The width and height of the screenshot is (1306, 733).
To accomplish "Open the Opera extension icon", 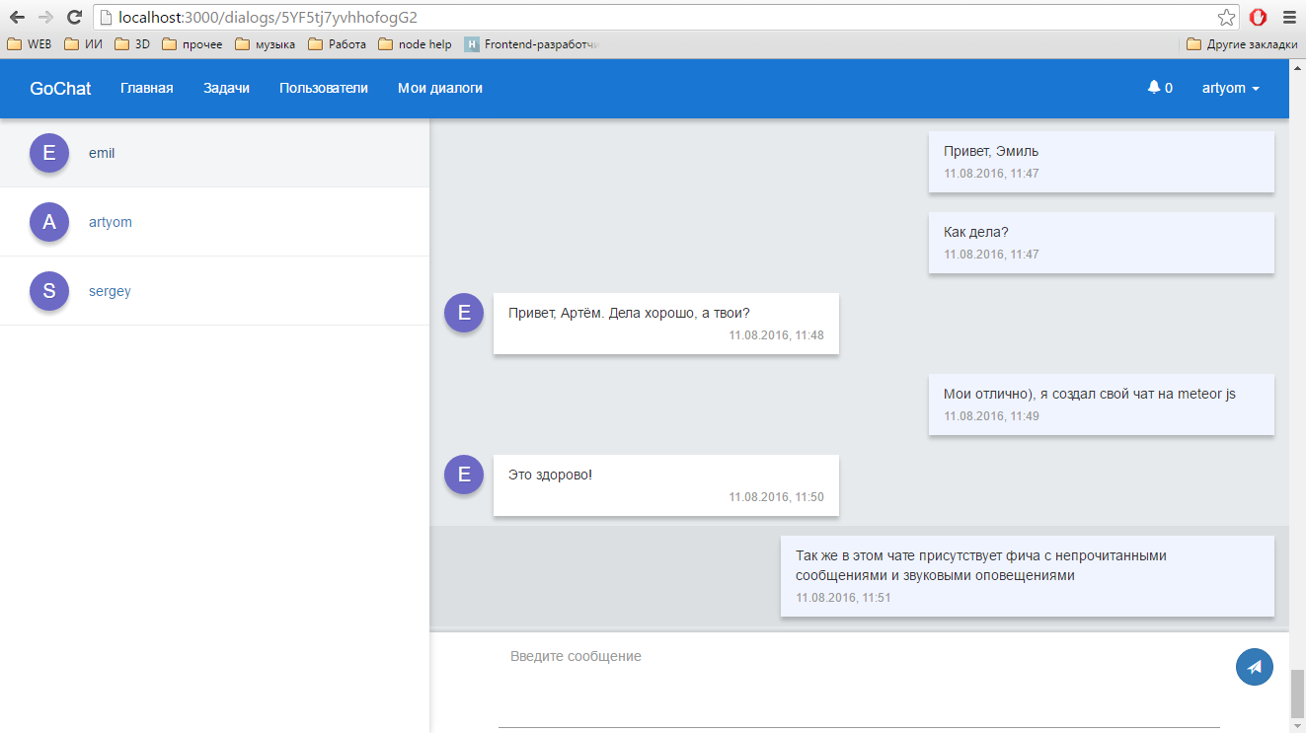I will pyautogui.click(x=1258, y=17).
